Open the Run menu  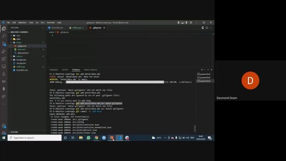(42, 23)
